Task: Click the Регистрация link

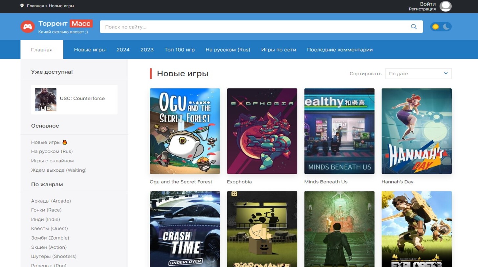Action: [x=422, y=9]
